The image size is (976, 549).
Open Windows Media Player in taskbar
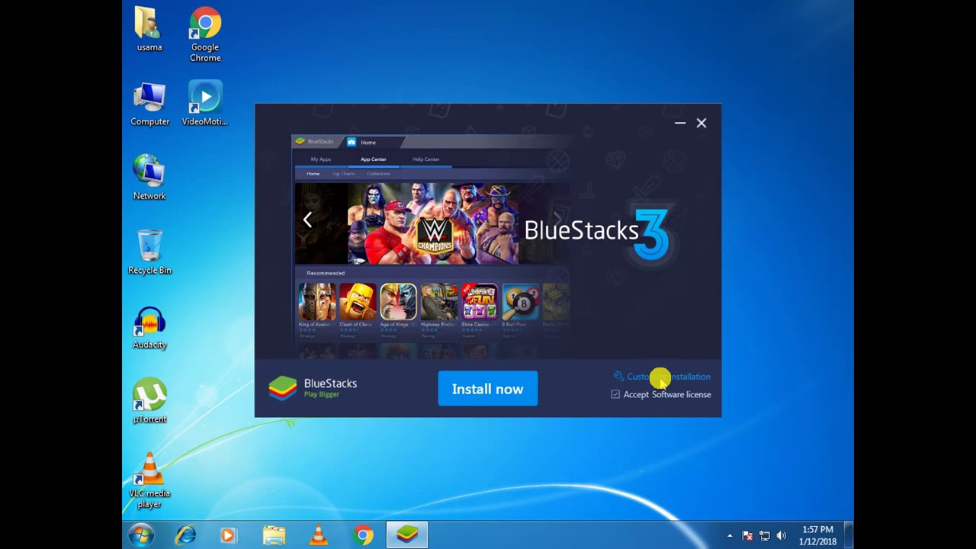[228, 535]
